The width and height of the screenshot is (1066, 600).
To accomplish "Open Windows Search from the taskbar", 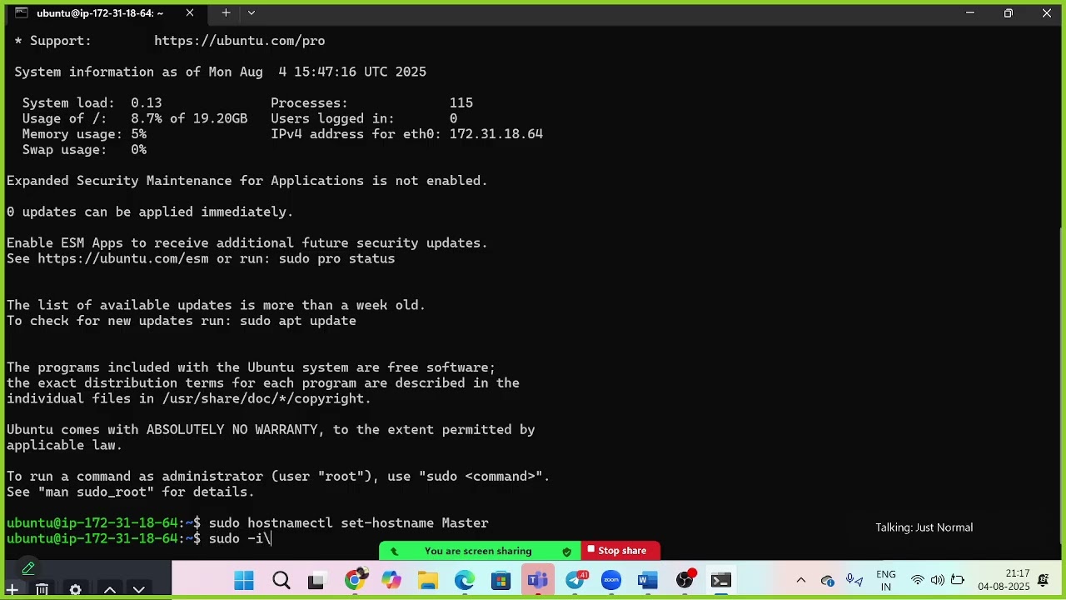I will [281, 580].
